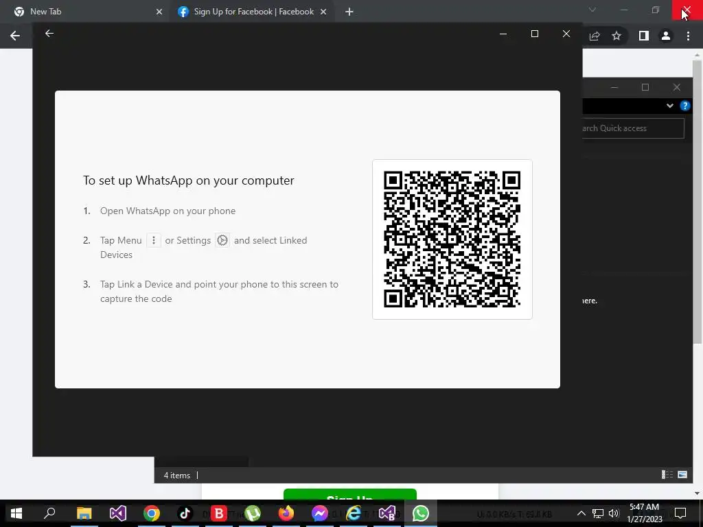
Task: Close the Sign Up for Facebook tab
Action: coord(323,12)
